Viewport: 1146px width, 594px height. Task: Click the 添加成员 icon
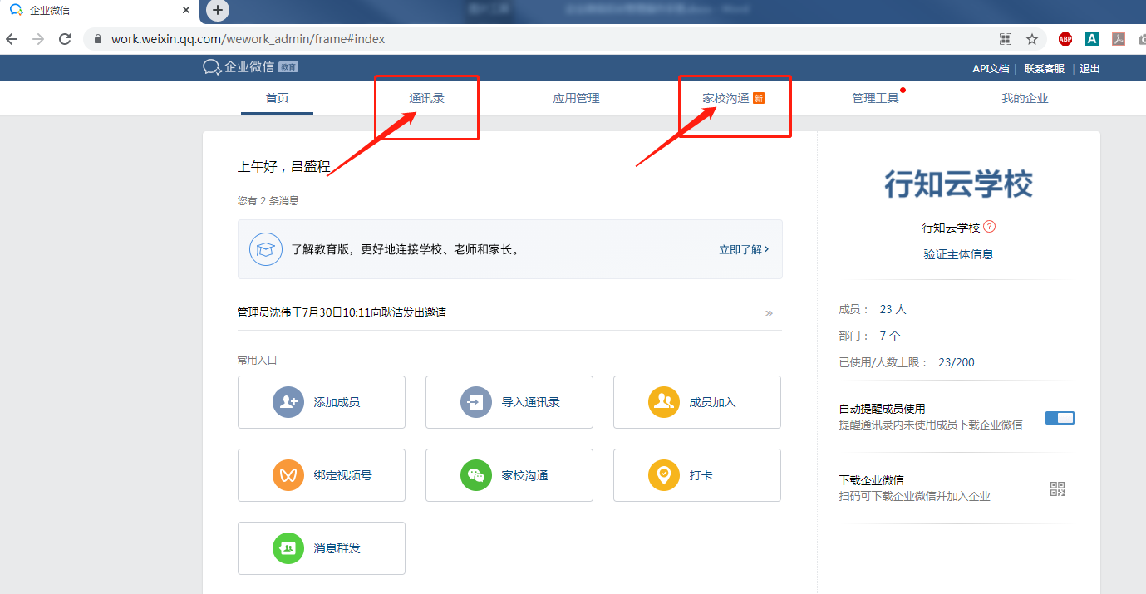[288, 402]
